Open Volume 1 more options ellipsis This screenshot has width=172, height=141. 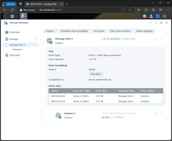point(156,113)
